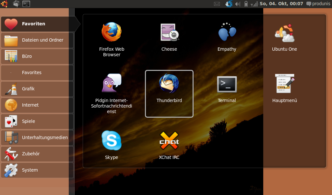
Task: Open the Cheese webcam app
Action: click(x=169, y=37)
